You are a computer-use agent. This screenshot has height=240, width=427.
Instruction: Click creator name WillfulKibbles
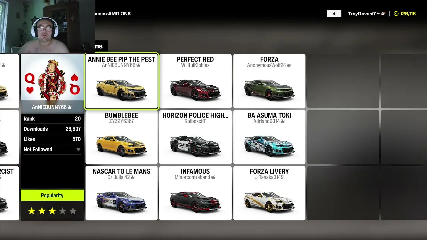[195, 65]
